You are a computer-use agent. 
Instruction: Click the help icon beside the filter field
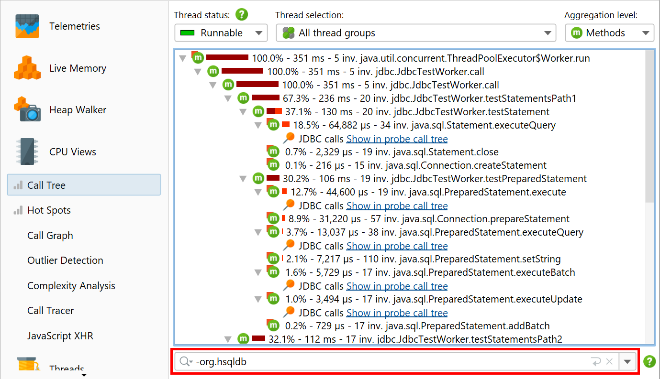(x=649, y=361)
